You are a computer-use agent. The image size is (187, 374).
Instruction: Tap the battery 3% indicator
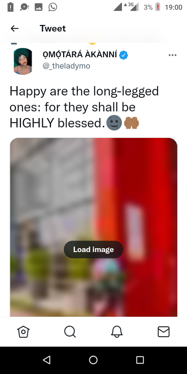pos(153,7)
